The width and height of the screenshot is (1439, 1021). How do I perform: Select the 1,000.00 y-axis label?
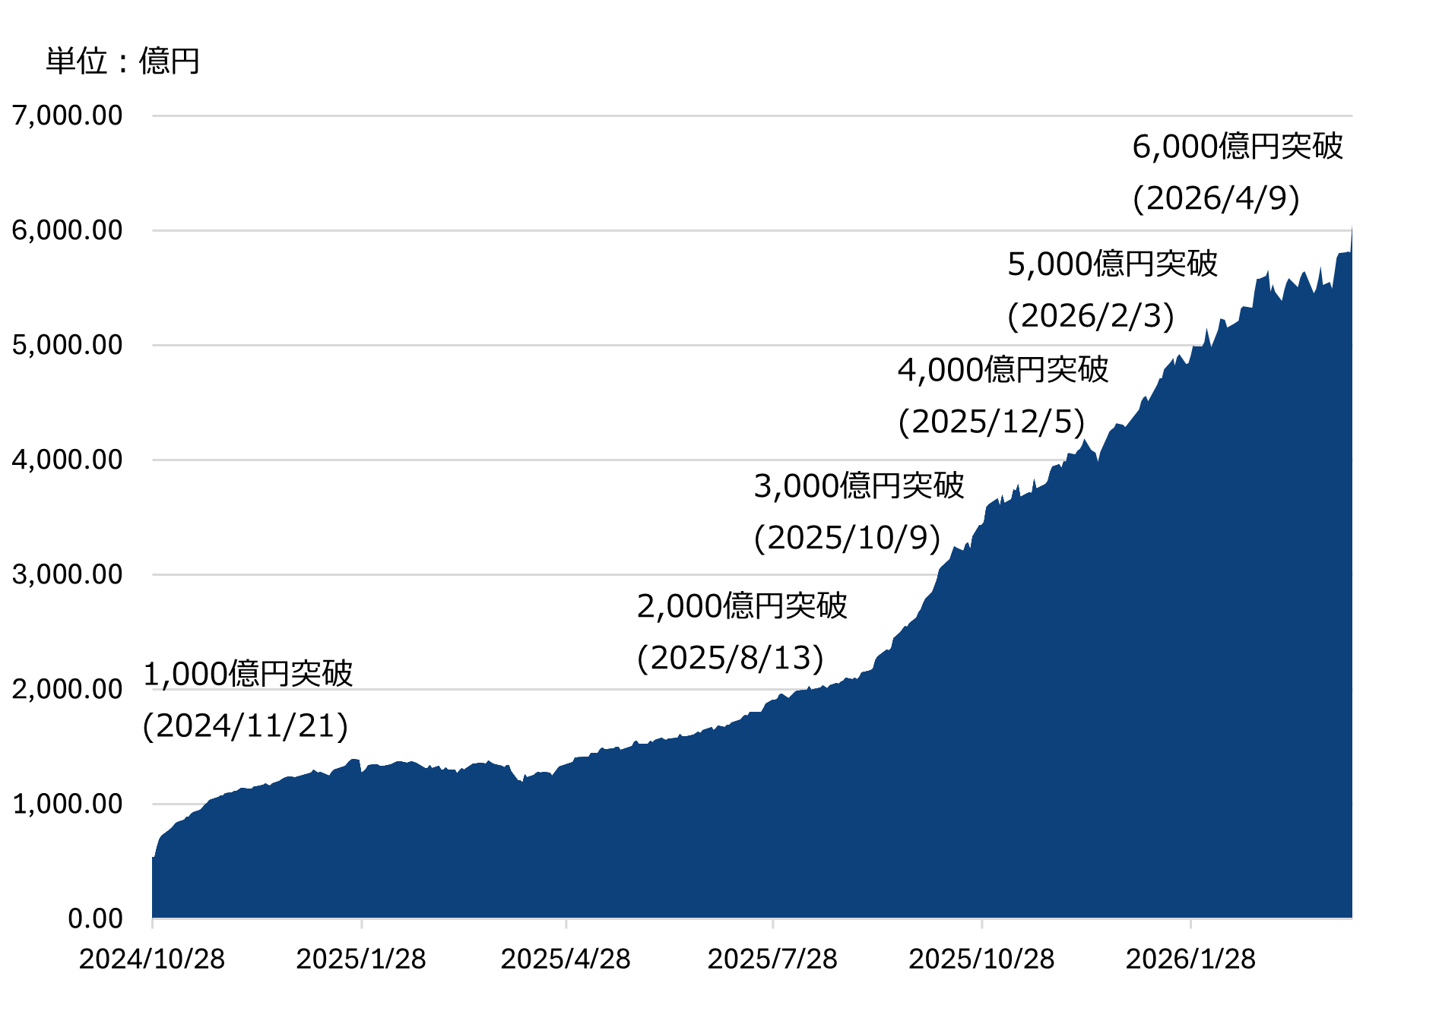pyautogui.click(x=67, y=804)
